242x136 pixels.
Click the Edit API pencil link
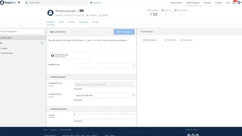click(104, 15)
